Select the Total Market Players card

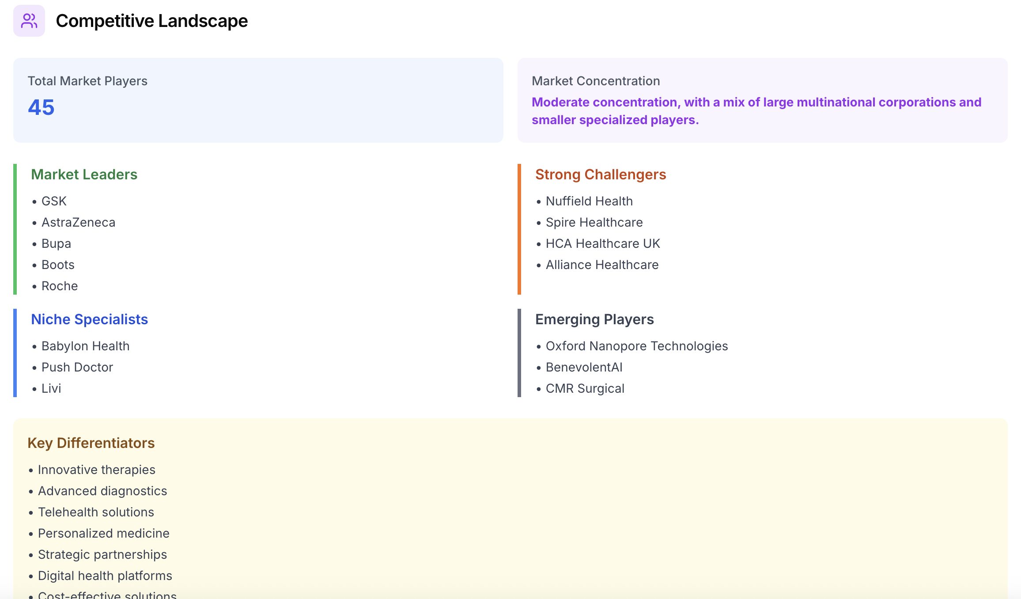coord(258,100)
